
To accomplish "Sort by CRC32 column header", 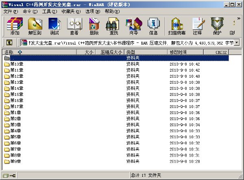I will click(216, 52).
